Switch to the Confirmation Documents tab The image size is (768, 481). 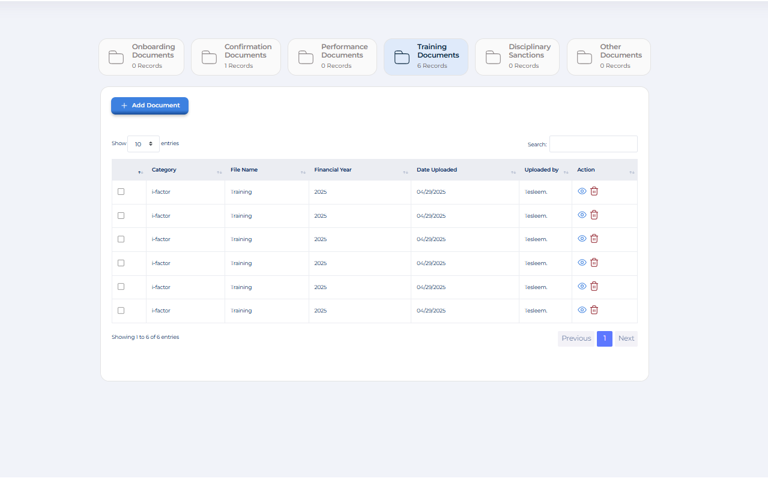[x=236, y=57]
